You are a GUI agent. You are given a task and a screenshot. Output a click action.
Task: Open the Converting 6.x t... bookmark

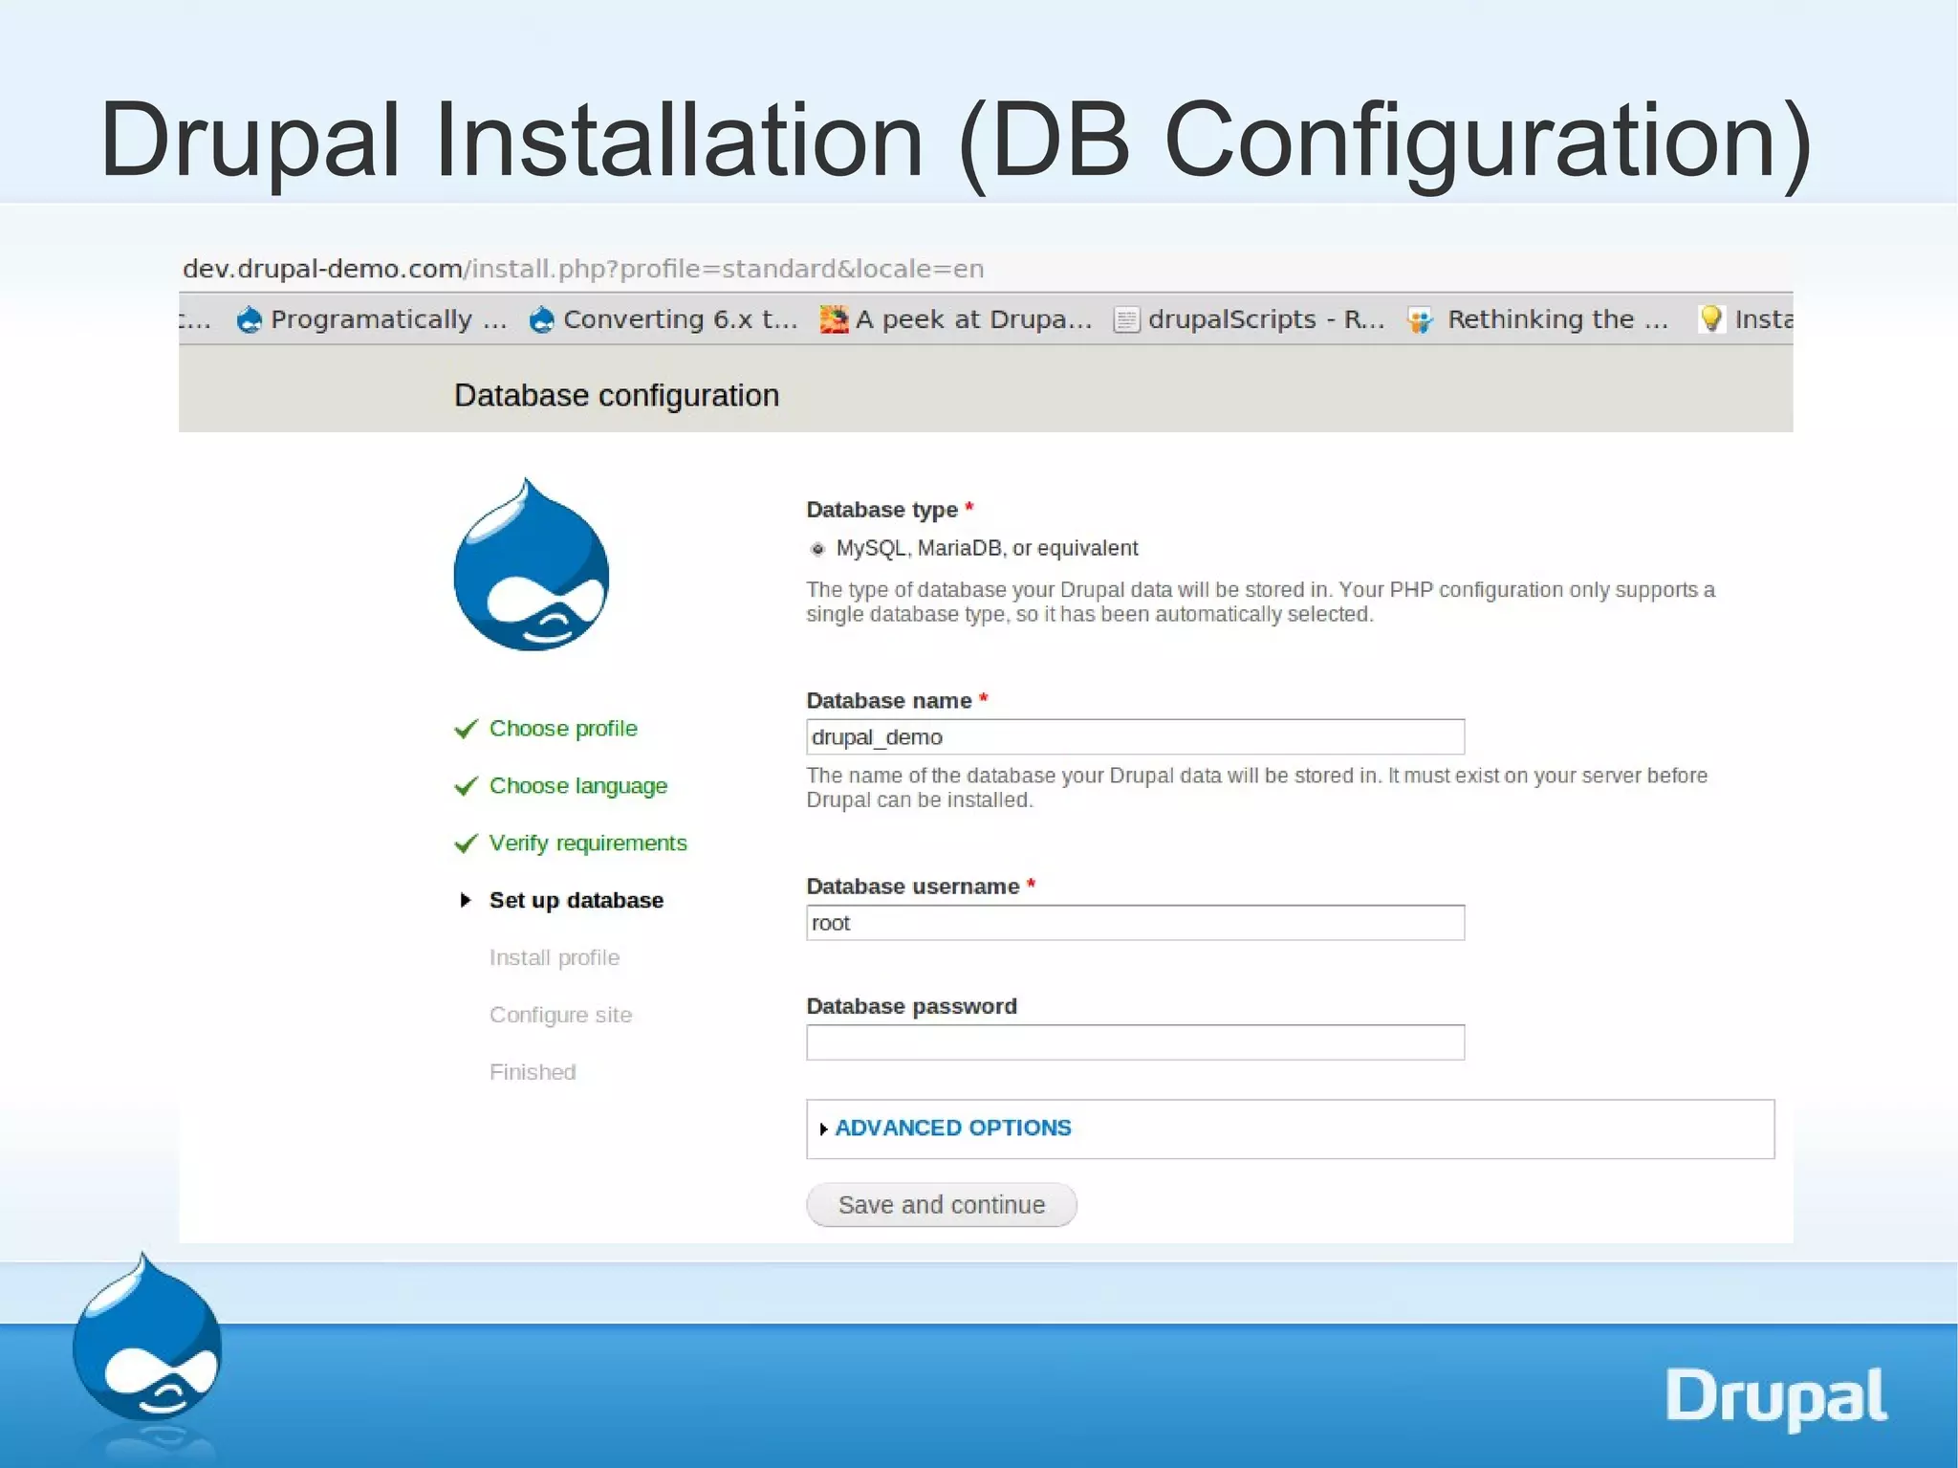tap(664, 319)
